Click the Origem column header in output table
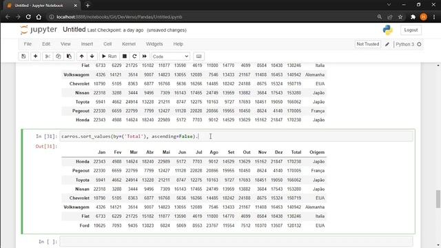Screen dimensions: 441x248 click(317, 152)
